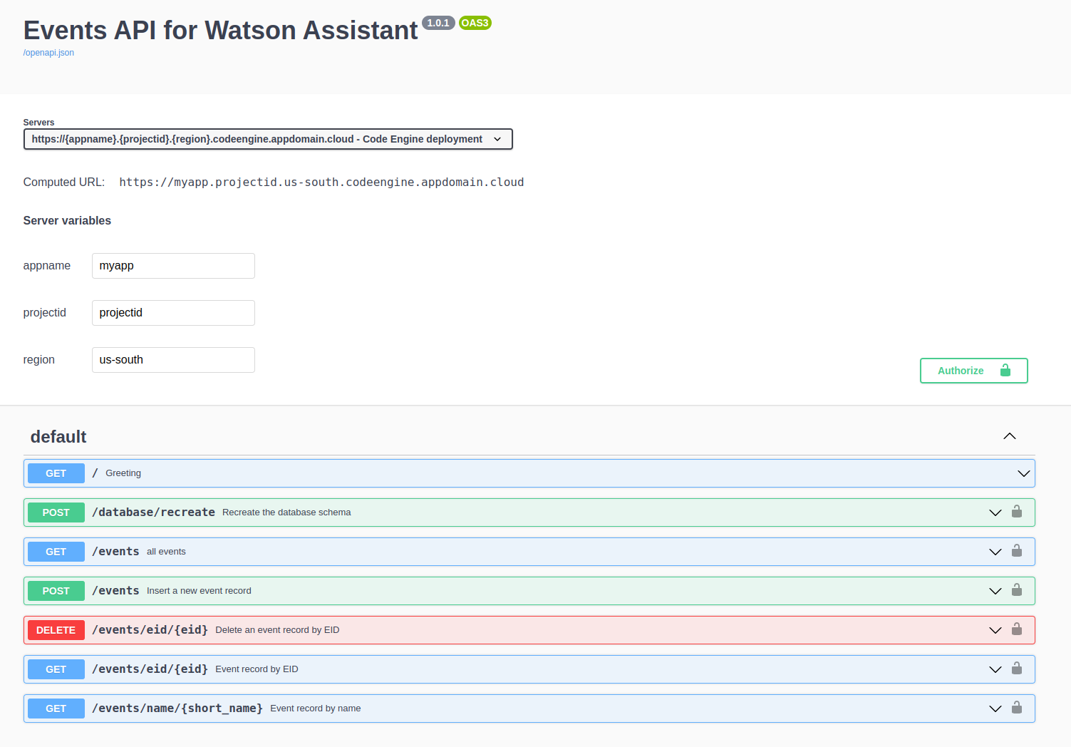Click lock icon on GET /events/name/{short_name} row
Image resolution: width=1071 pixels, height=747 pixels.
[1017, 708]
